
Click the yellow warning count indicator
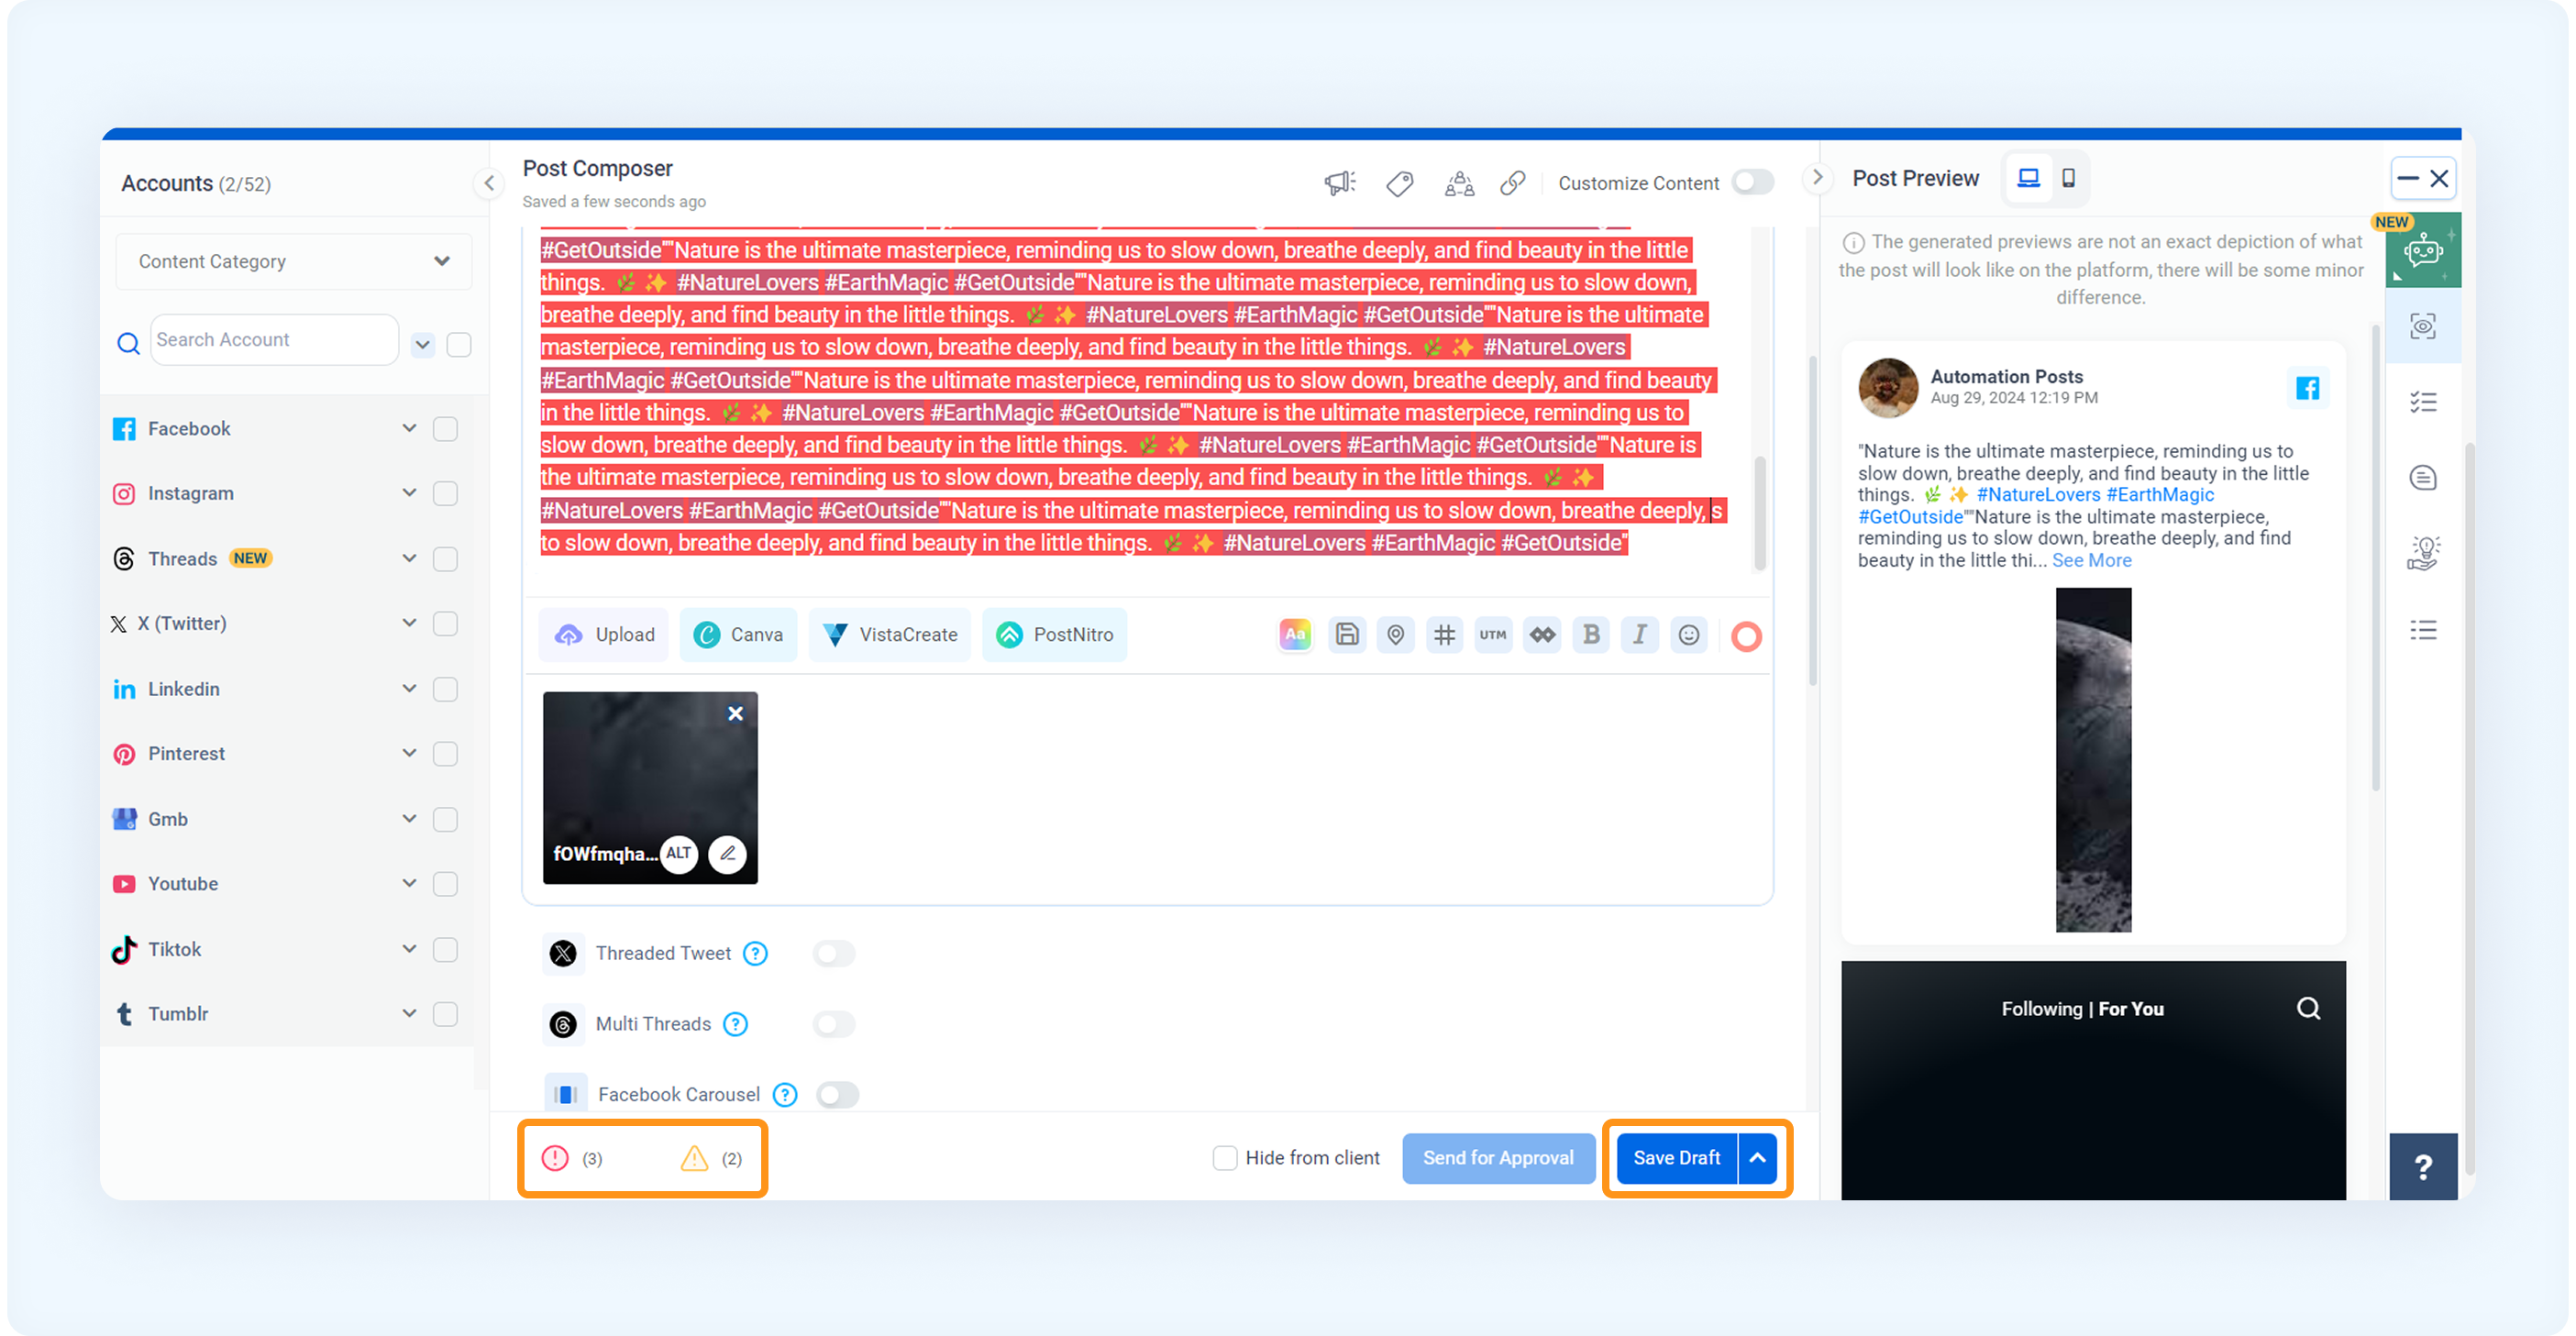tap(711, 1158)
